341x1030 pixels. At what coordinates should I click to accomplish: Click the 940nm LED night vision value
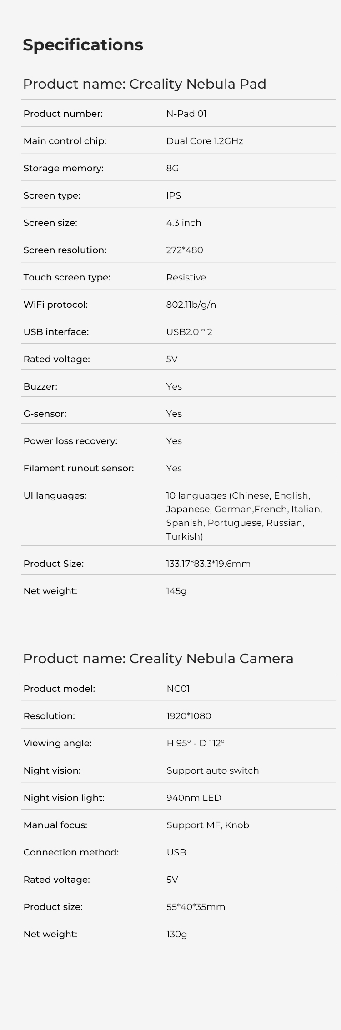coord(194,798)
